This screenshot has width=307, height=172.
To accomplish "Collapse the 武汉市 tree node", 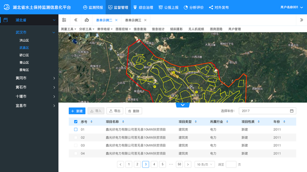I will (54, 32).
